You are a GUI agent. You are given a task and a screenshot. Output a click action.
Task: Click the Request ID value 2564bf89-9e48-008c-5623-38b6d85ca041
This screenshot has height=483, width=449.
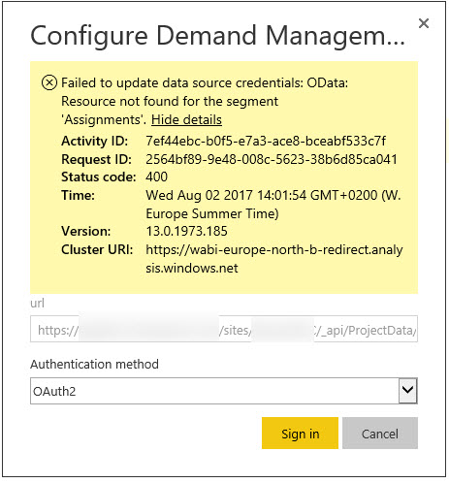pos(272,159)
